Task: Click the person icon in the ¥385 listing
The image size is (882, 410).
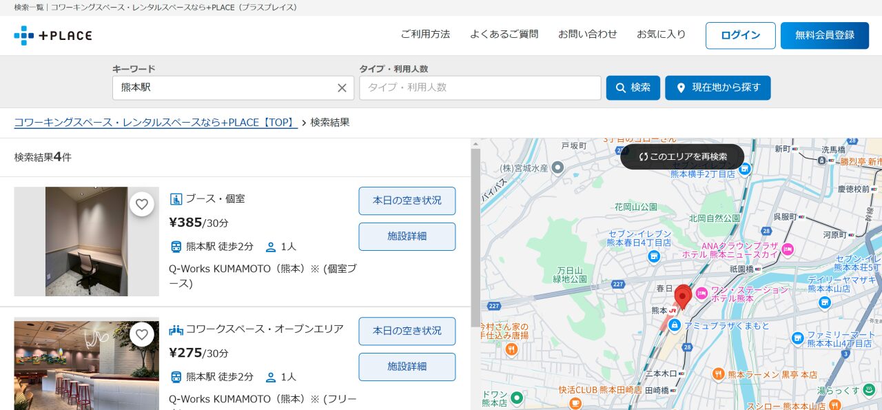Action: coord(271,247)
